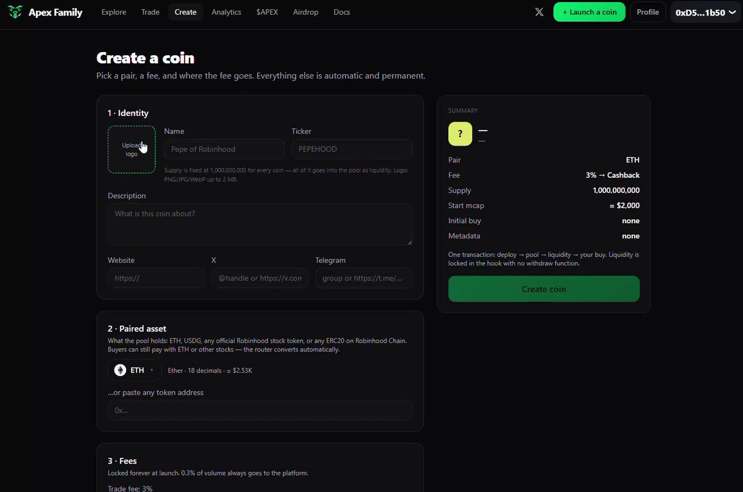Click the "1,000,000,000" supply value in Summary

(x=616, y=190)
